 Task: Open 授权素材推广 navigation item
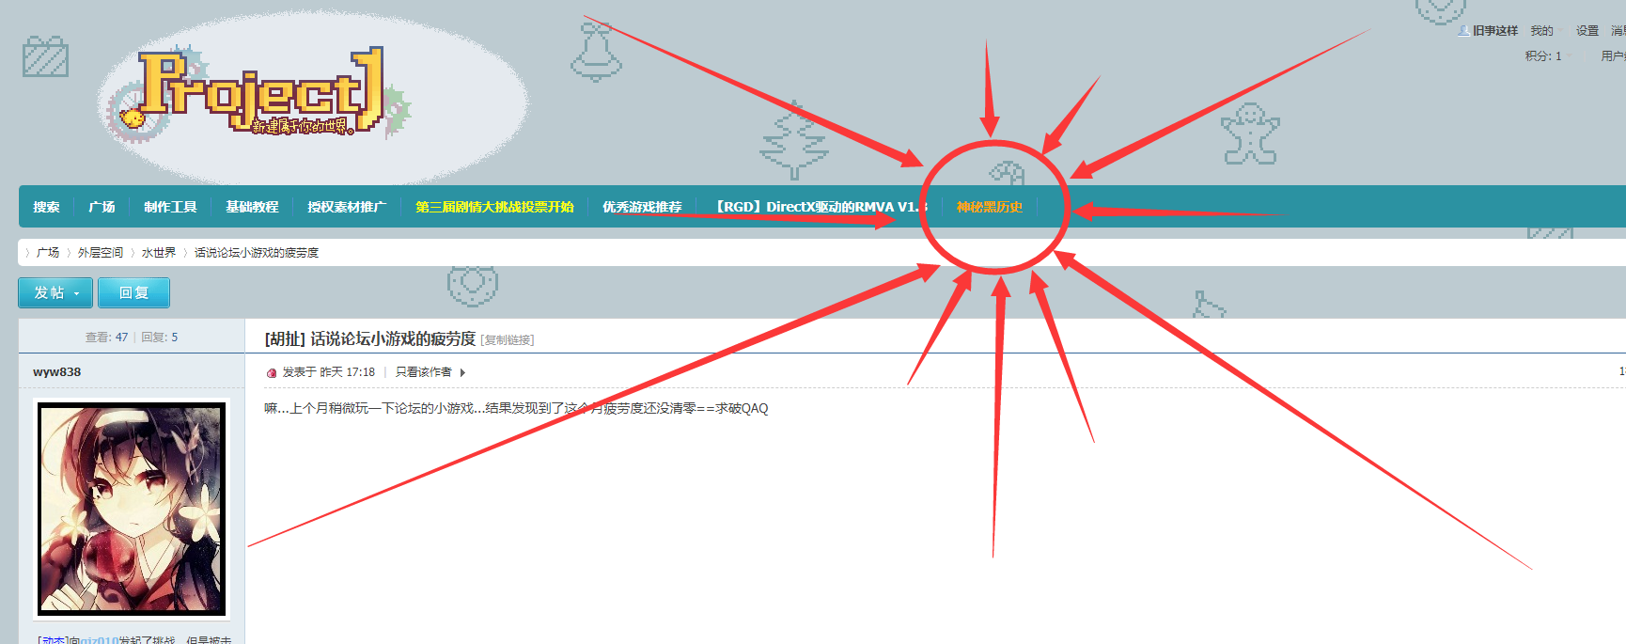click(347, 207)
